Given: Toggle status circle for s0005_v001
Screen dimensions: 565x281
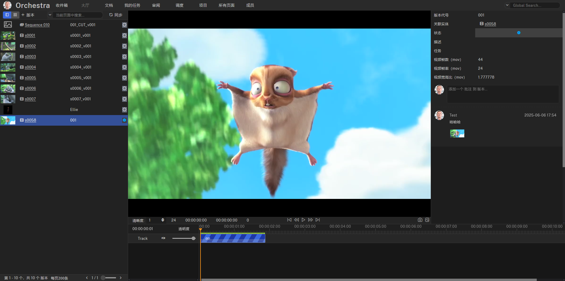Looking at the screenshot, I should click(x=125, y=78).
